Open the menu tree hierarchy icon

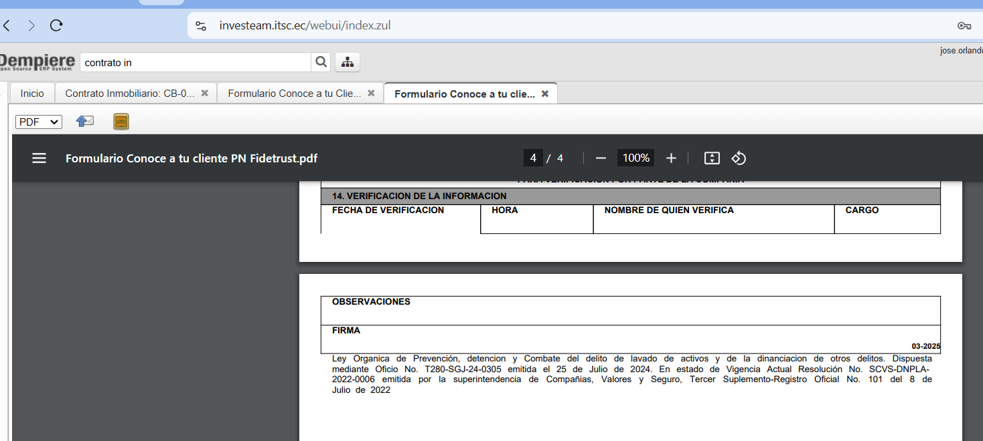pyautogui.click(x=347, y=62)
